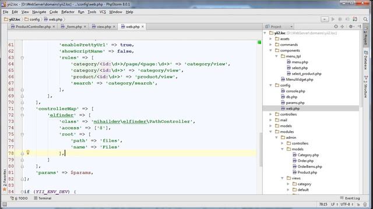Viewport: 373px width, 209px height.
Task: Collapse the components folder in project tree
Action: (270, 51)
